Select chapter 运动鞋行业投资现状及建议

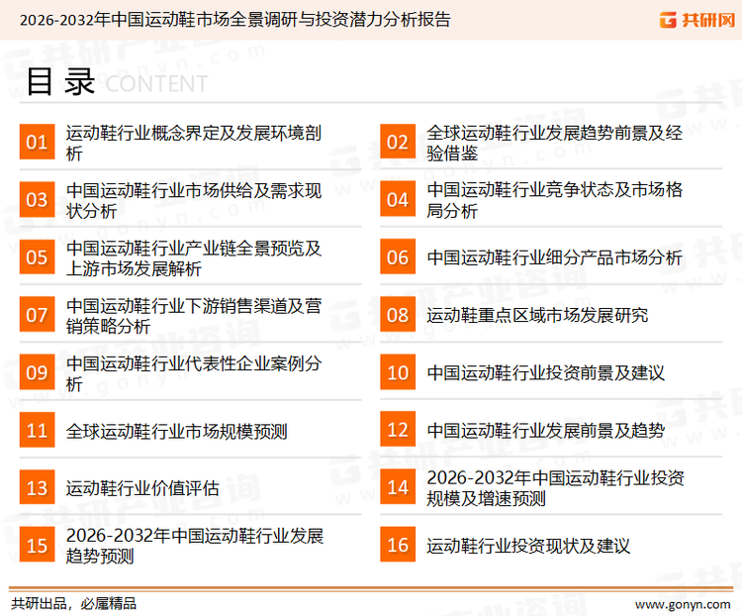pos(528,546)
